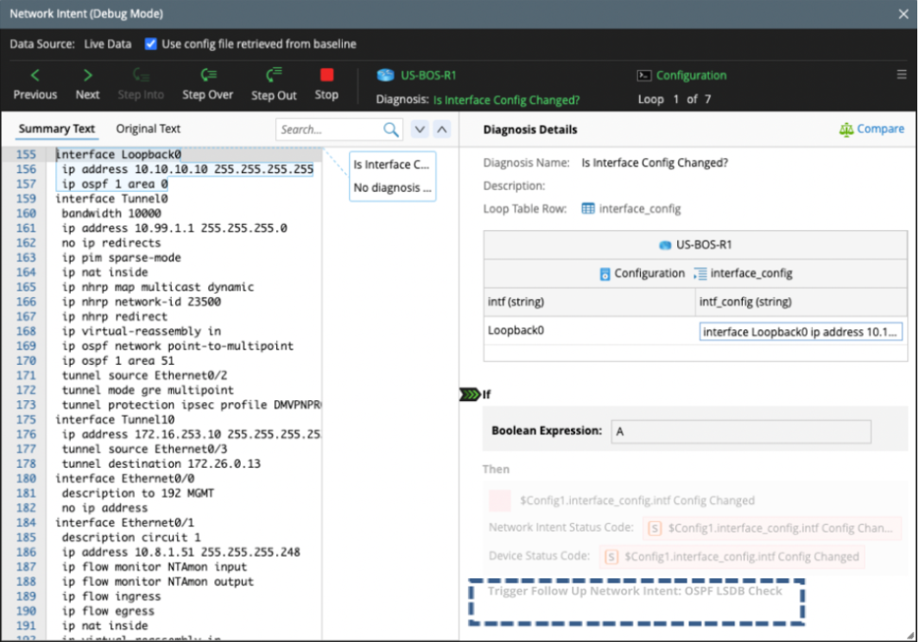Select line 178 tunnel destination 172.26.0.13

[x=161, y=464]
